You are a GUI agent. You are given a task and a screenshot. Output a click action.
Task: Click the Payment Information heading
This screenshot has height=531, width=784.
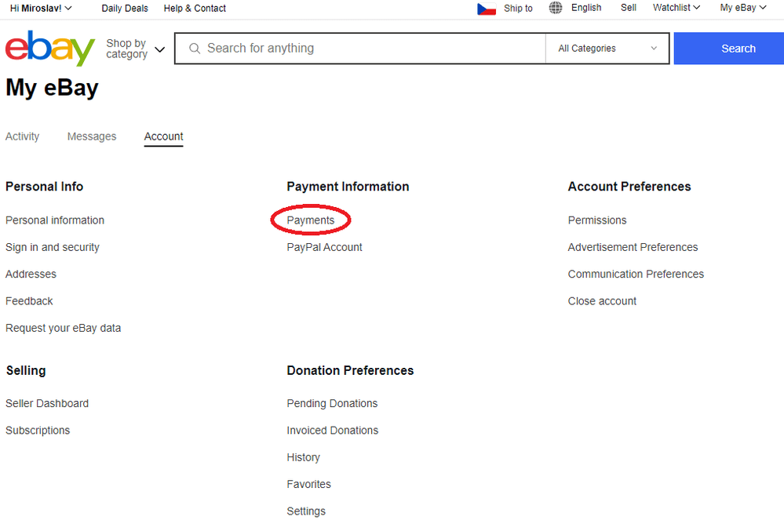pos(348,187)
